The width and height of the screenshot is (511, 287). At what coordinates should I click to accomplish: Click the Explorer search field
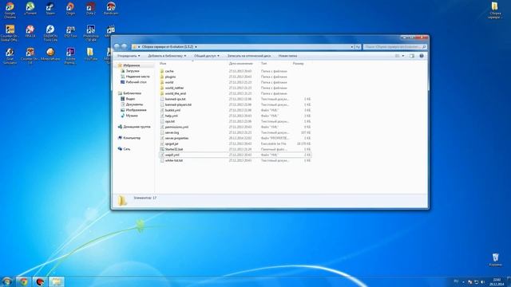395,47
